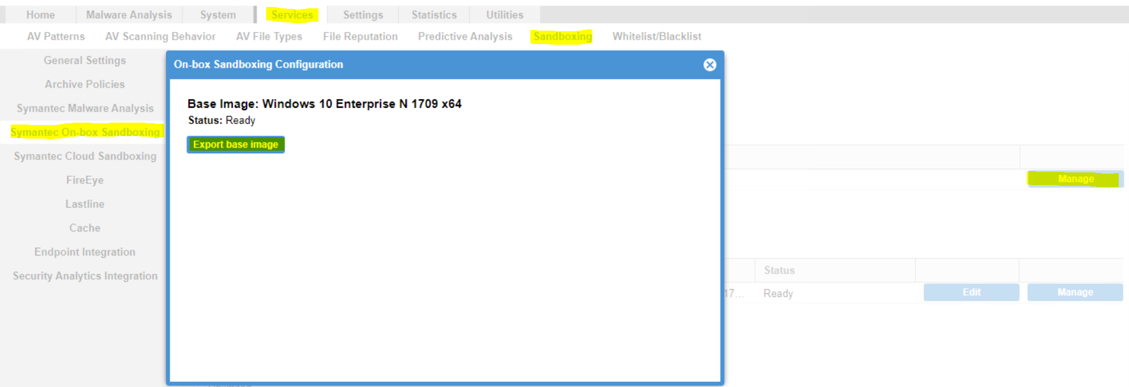Open the System tab
Screen dimensions: 1129x387
point(218,15)
